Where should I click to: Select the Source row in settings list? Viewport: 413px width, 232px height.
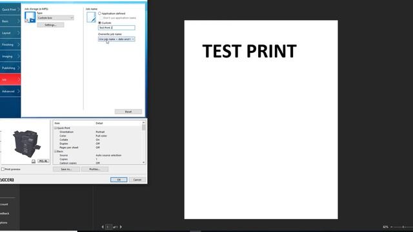click(97, 155)
